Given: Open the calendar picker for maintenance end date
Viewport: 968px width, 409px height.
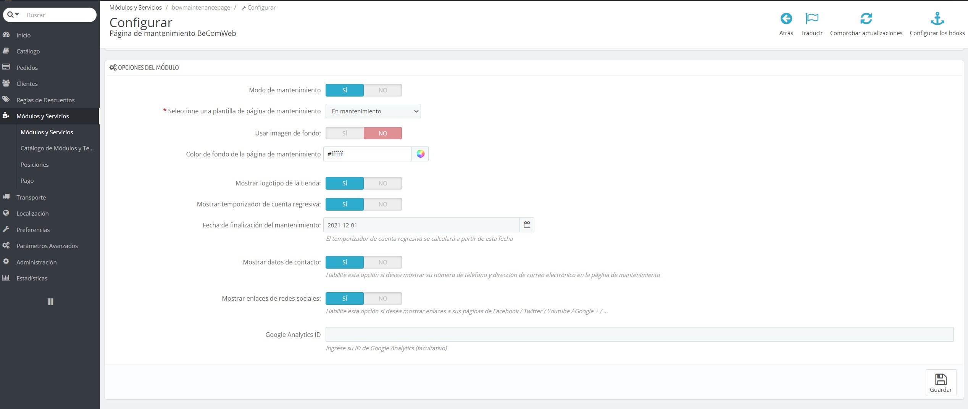Looking at the screenshot, I should coord(527,225).
